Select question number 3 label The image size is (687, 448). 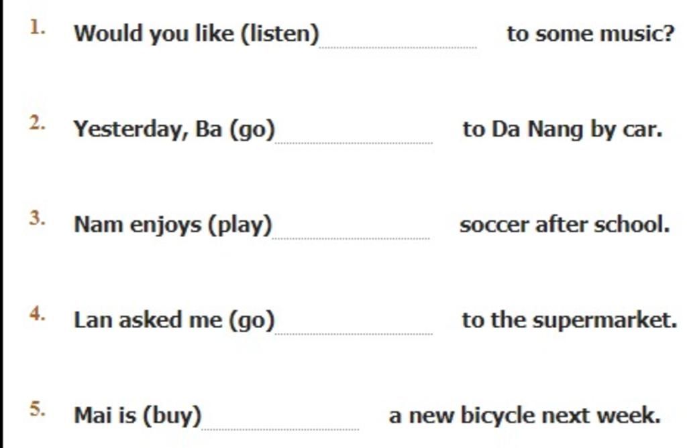[38, 219]
